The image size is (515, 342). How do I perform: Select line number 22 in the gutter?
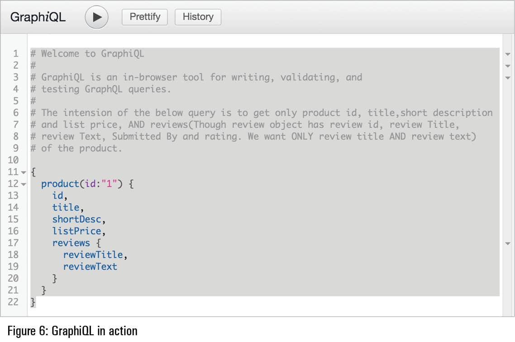coord(13,302)
